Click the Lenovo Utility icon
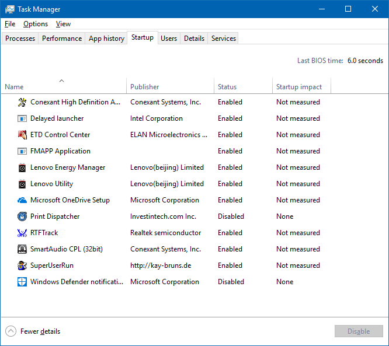Image resolution: width=389 pixels, height=346 pixels. [22, 184]
